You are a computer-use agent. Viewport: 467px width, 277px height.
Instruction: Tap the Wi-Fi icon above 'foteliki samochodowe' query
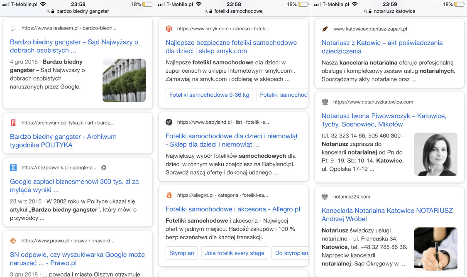pos(199,4)
